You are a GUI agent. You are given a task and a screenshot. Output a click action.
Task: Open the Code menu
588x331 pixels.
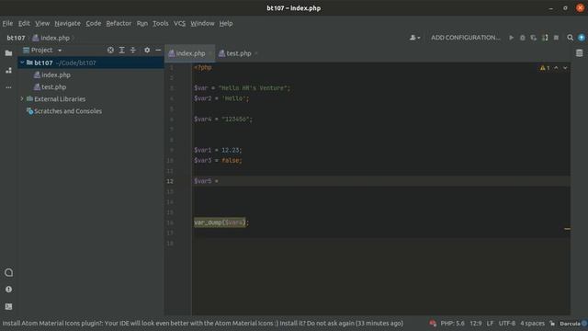tap(94, 23)
